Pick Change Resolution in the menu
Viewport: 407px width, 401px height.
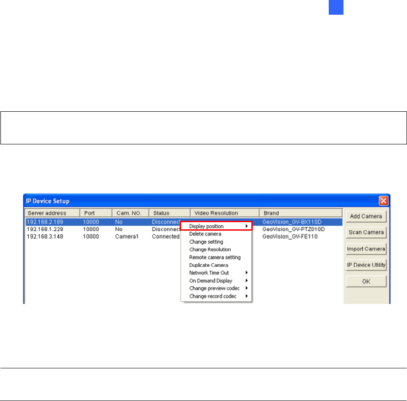tap(216, 249)
